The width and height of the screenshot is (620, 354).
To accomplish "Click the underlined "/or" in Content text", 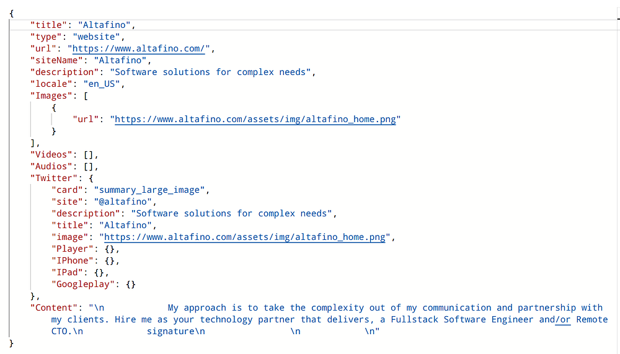I will (563, 319).
